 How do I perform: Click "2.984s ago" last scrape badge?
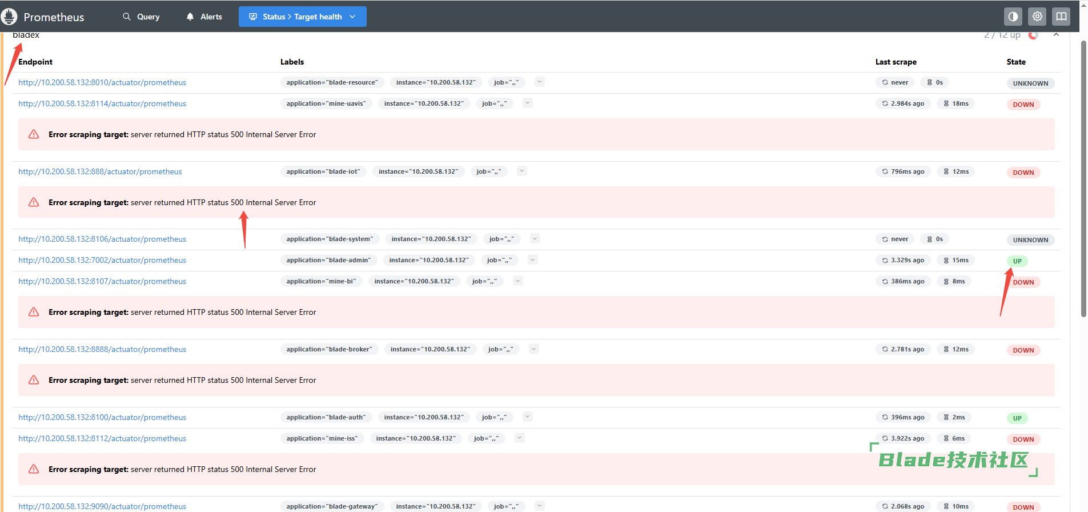(x=903, y=103)
